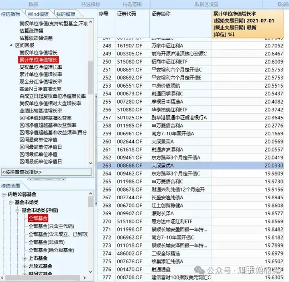Expand the 上市基金 tree node
Image resolution: width=289 pixels, height=282 pixels.
tap(24, 258)
